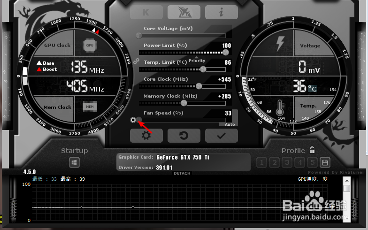Click the Base clock legend entry
Image resolution: width=368 pixels, height=230 pixels.
point(46,63)
